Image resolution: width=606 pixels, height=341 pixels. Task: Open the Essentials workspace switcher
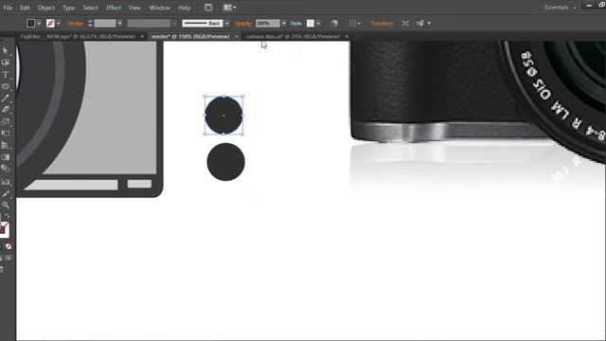(x=560, y=8)
